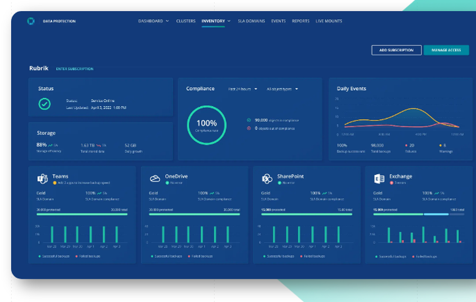Image resolution: width=476 pixels, height=302 pixels.
Task: Click the SharePoint protected progress bar
Action: coord(307,214)
